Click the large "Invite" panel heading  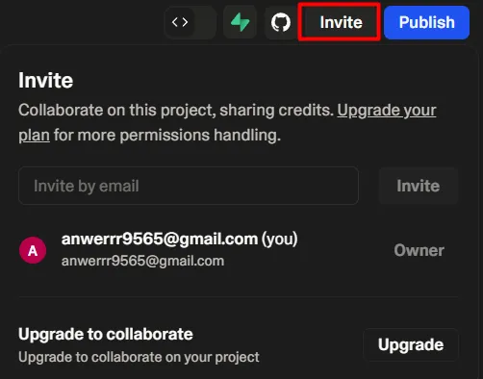pyautogui.click(x=45, y=80)
